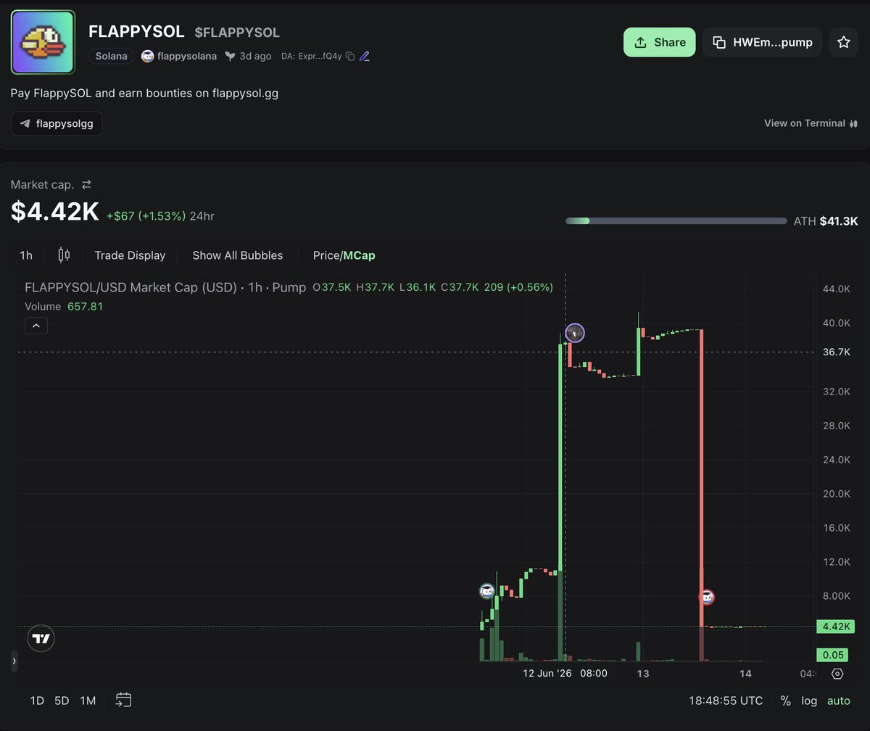Screen dimensions: 870x731
Task: Open the 1h interval selector
Action: [26, 255]
